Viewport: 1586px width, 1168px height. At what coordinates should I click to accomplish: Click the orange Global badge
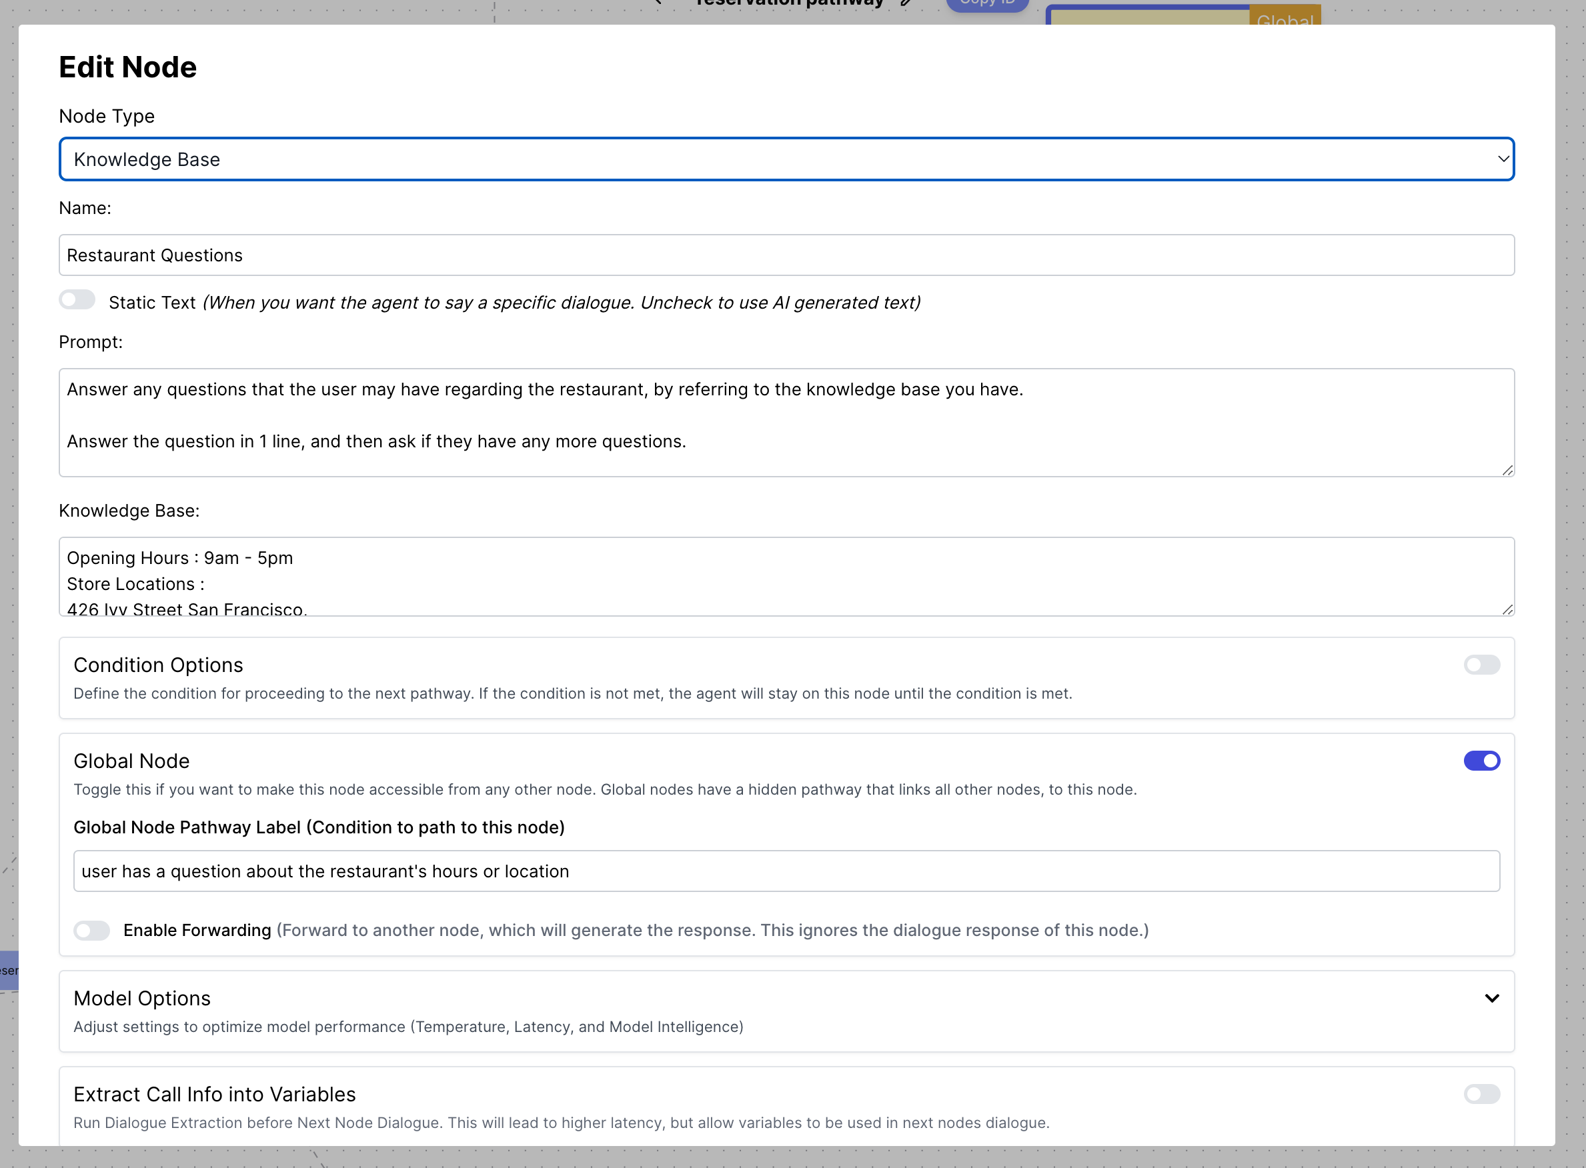(1285, 15)
